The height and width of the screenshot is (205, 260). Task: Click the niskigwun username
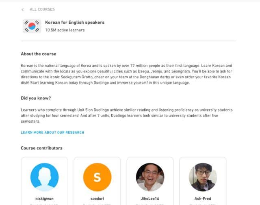pos(45,198)
